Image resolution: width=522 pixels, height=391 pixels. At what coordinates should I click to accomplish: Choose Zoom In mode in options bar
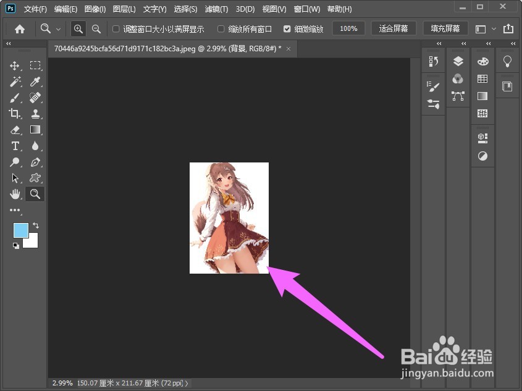tap(78, 29)
